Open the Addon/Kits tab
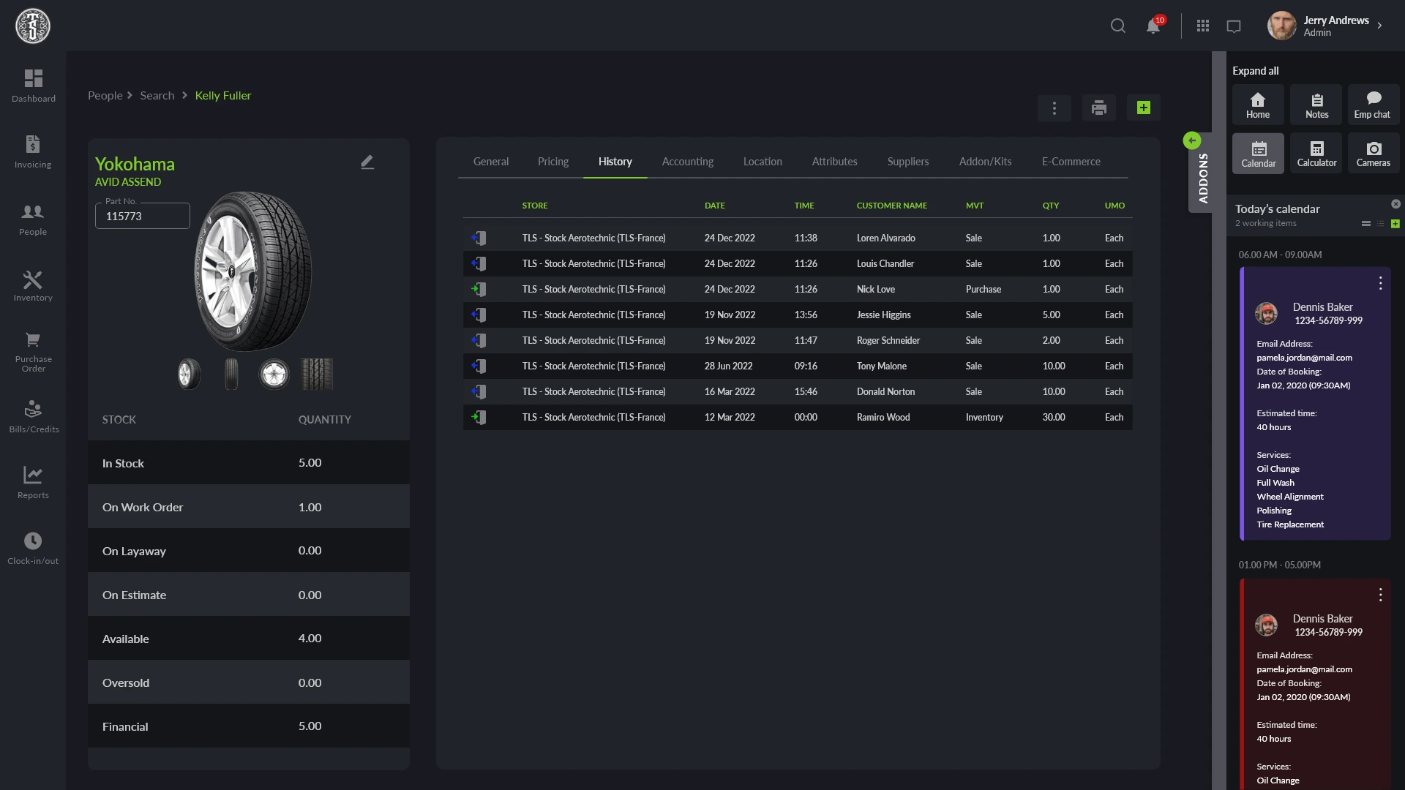The width and height of the screenshot is (1405, 790). 985,162
